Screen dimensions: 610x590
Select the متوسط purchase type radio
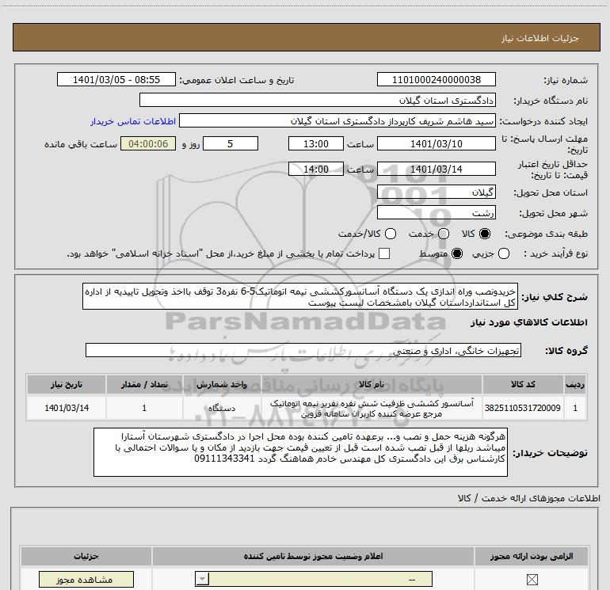point(457,253)
